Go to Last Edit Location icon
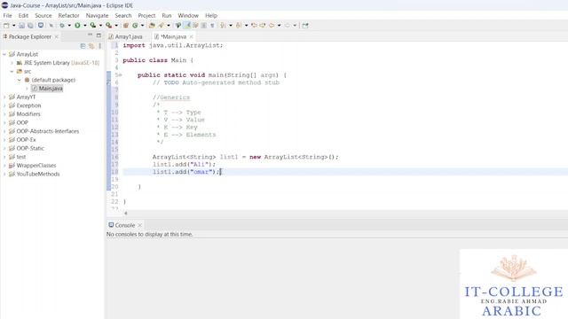Viewport: 568px width, 319px height. point(255,26)
